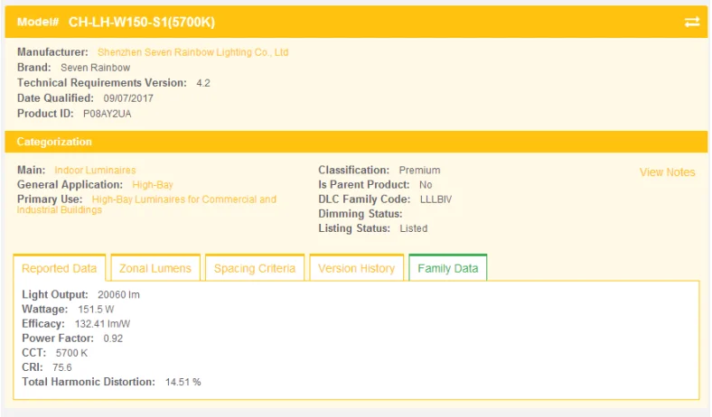
Task: Follow the Indoor Luminaires category link
Action: 95,170
